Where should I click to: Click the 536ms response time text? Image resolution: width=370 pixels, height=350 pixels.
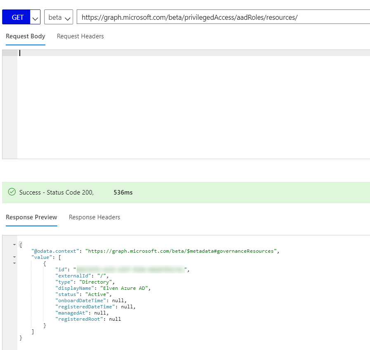(123, 193)
